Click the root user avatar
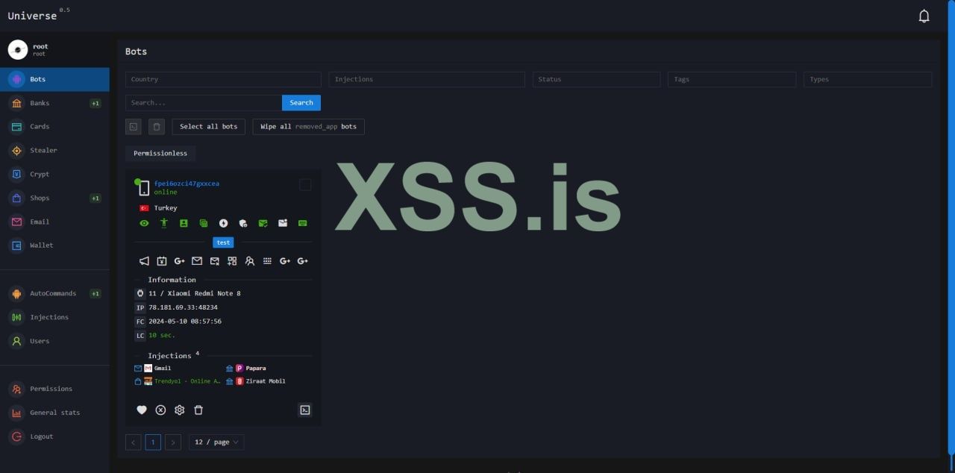Viewport: 955px width, 473px height. click(x=17, y=49)
